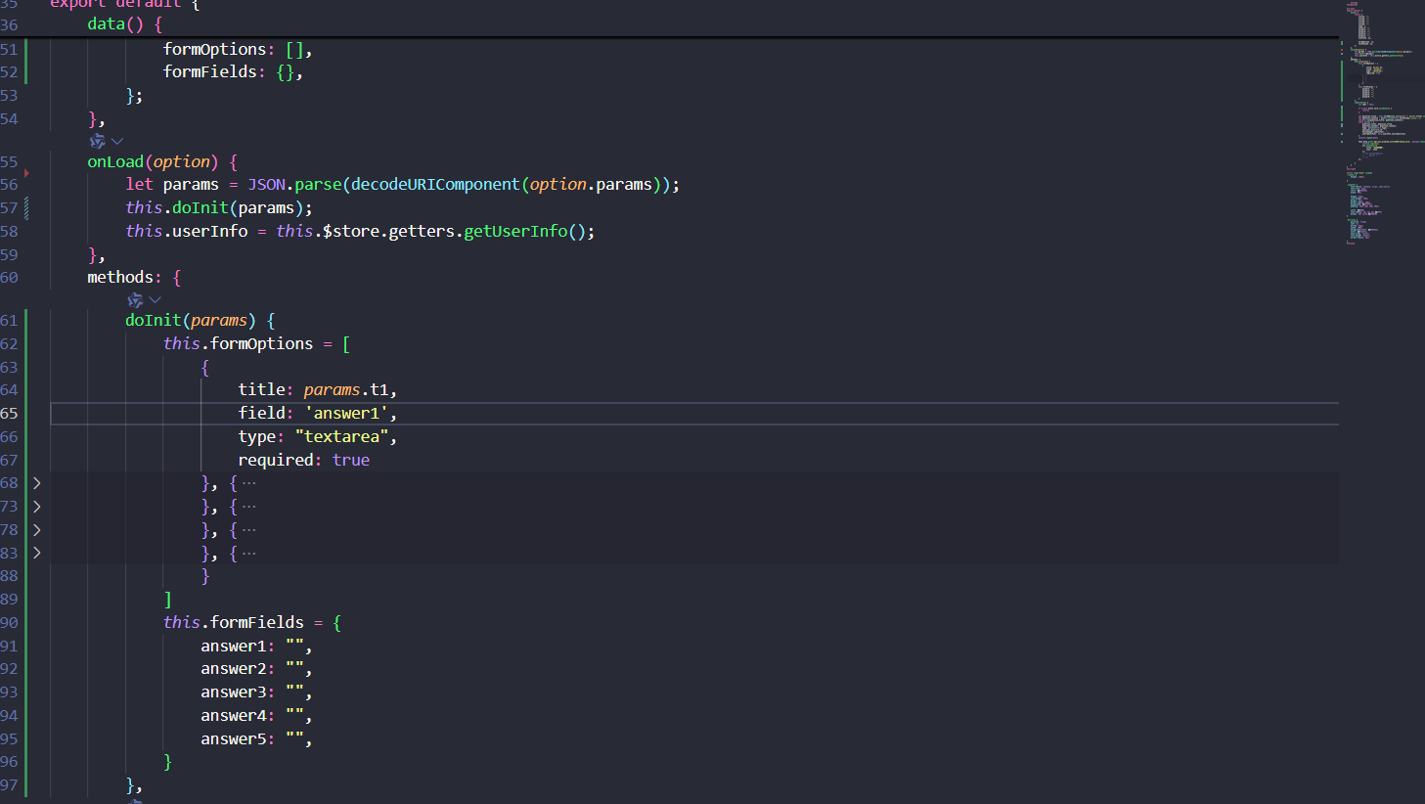Click 'answer4' key on line 94
The image size is (1425, 804).
pyautogui.click(x=234, y=716)
